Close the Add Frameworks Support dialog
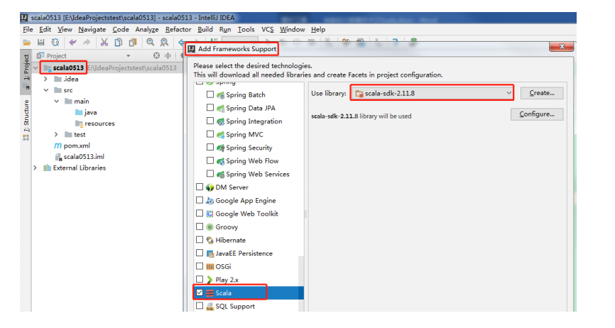The height and width of the screenshot is (328, 615). (562, 47)
